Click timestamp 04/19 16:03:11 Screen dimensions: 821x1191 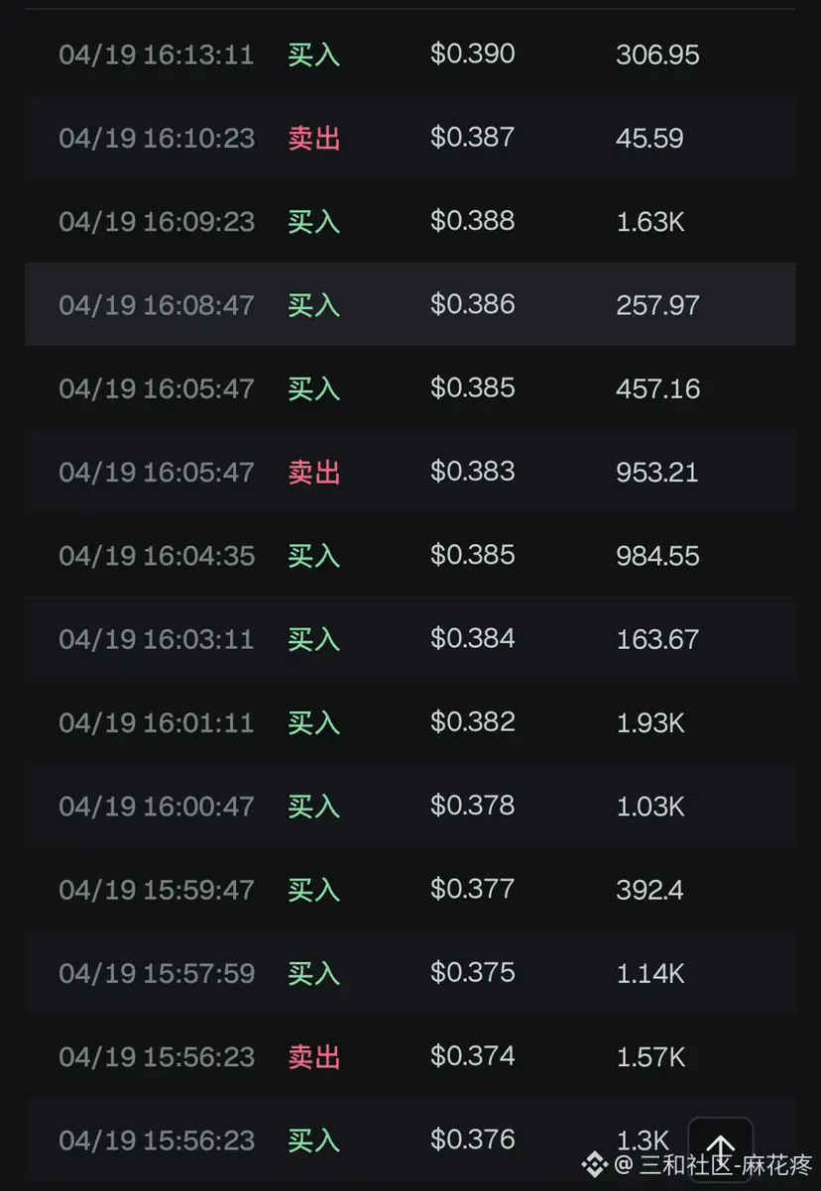tap(157, 639)
